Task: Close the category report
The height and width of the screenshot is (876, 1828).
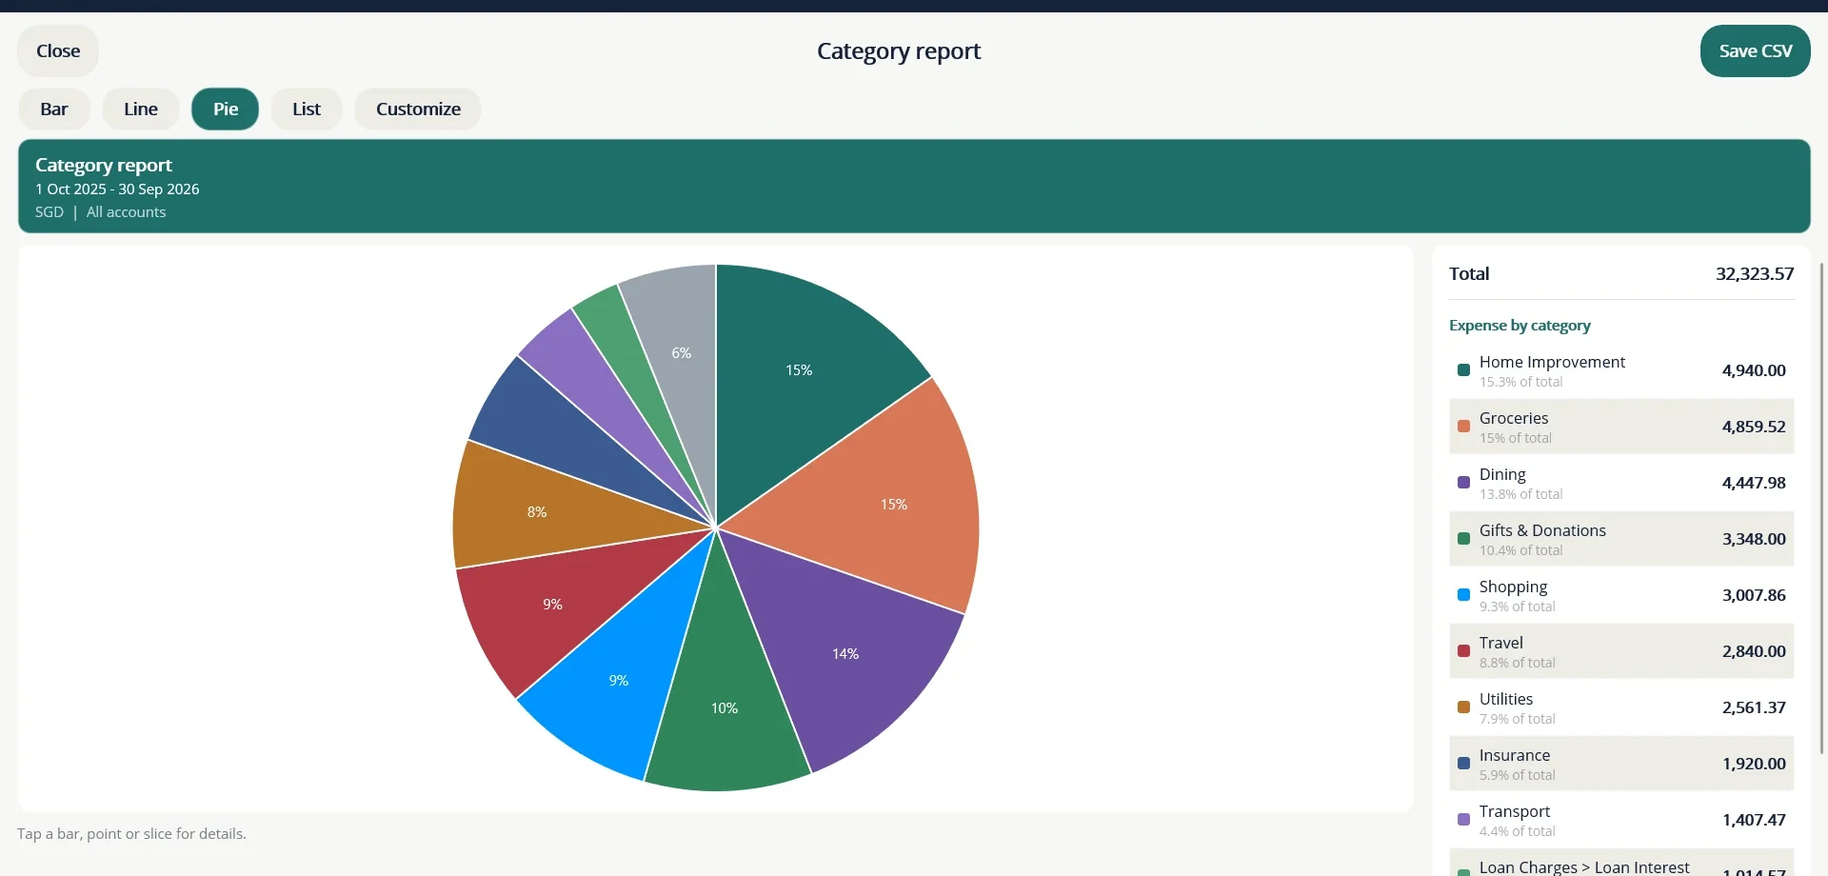Action: (x=58, y=51)
